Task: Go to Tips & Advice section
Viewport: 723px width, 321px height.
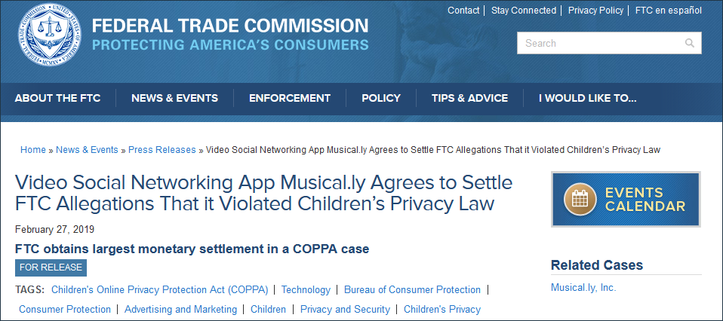Action: 469,98
